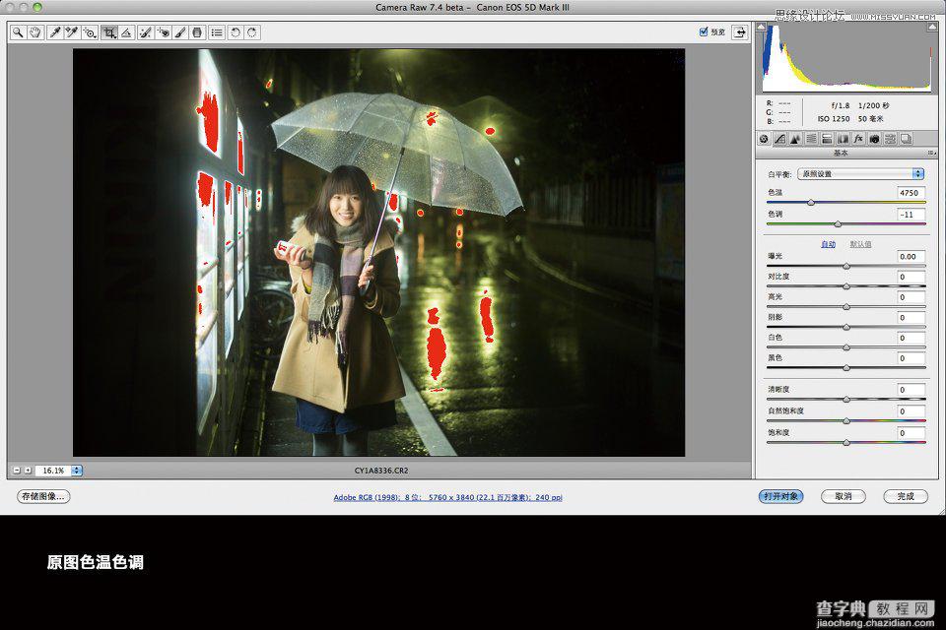Click the 对比度 contrast slider handle

846,286
